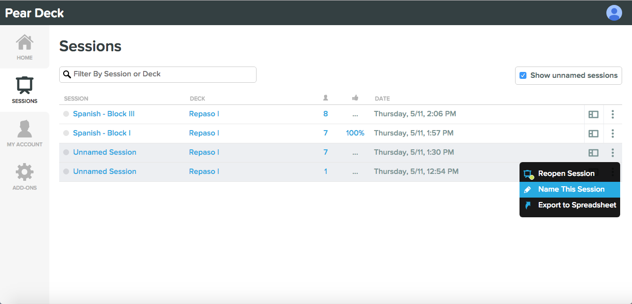Click the participants column person icon
This screenshot has width=632, height=304.
point(326,98)
